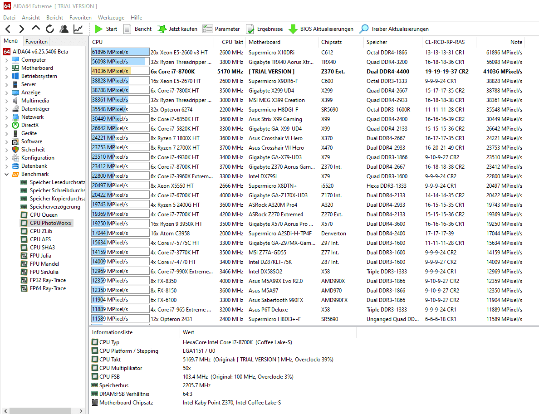Select the 61896 MPixel/s result bar
Viewport: 539px width, 414px height.
120,52
